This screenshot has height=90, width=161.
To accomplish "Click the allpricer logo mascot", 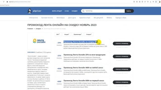I will pyautogui.click(x=30, y=11).
